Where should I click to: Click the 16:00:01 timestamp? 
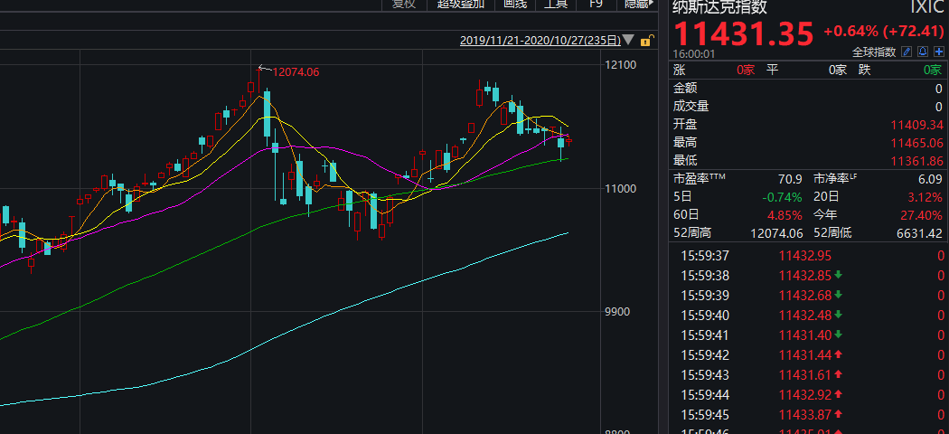click(694, 54)
